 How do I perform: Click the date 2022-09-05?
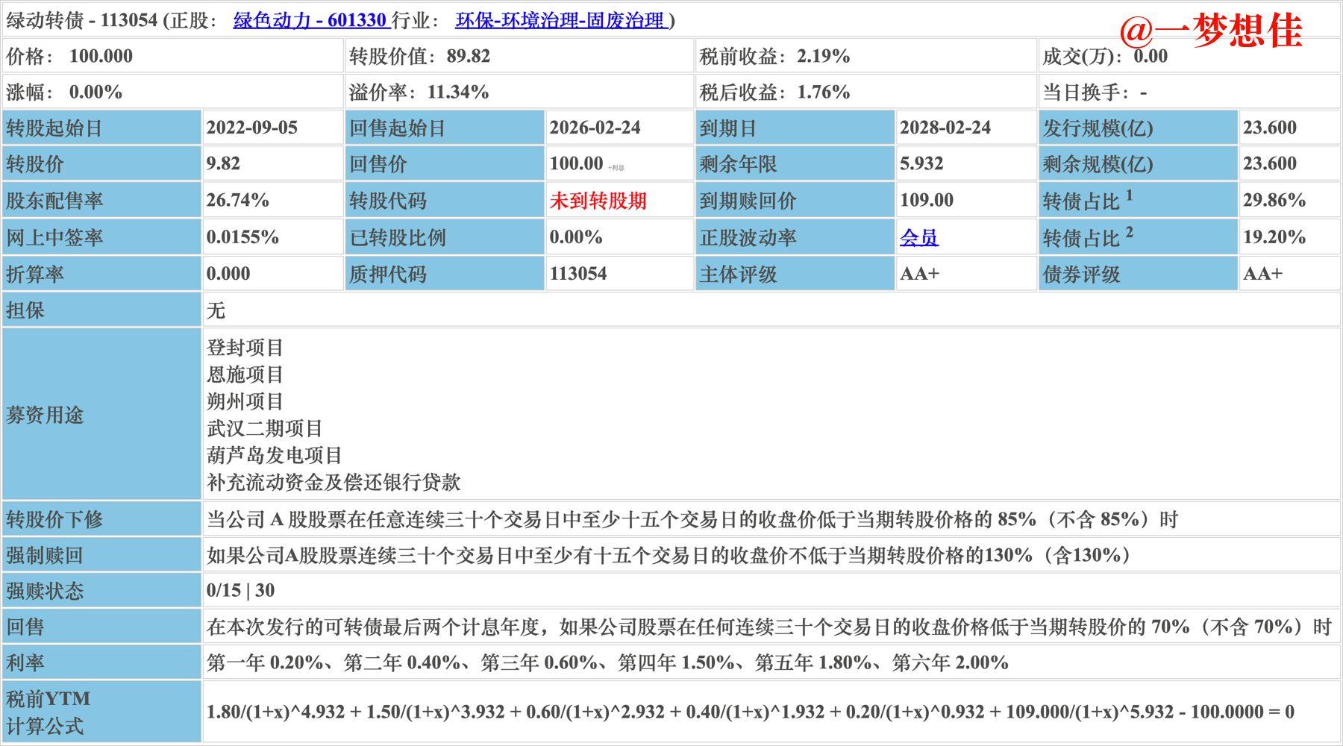tap(251, 128)
